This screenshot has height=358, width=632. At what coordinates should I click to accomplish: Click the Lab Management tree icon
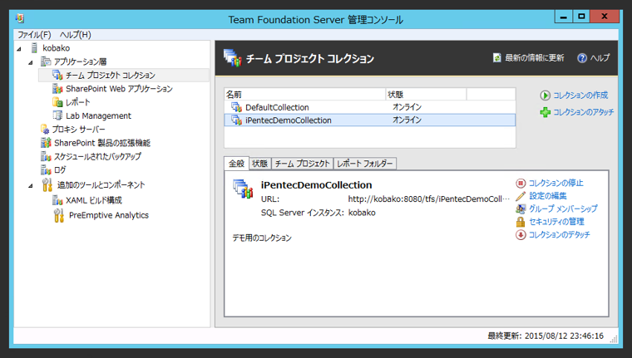click(x=57, y=115)
